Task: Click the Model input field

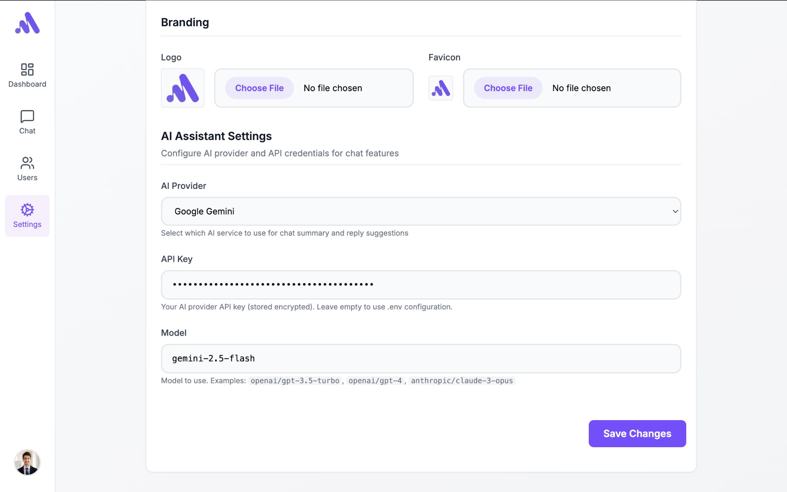Action: (x=421, y=358)
